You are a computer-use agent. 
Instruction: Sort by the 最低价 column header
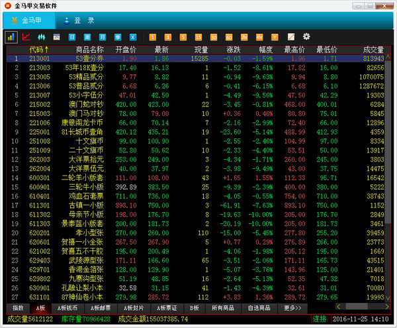(327, 50)
